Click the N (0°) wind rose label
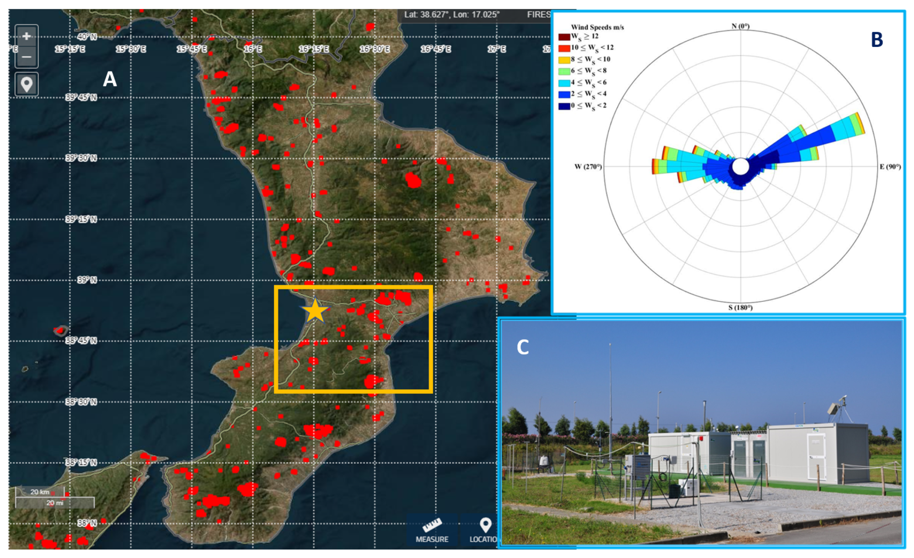The image size is (914, 558). point(740,26)
